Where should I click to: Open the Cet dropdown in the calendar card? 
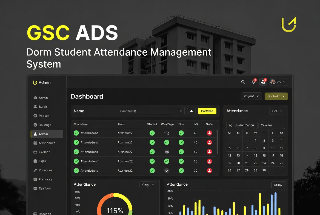(x=277, y=111)
